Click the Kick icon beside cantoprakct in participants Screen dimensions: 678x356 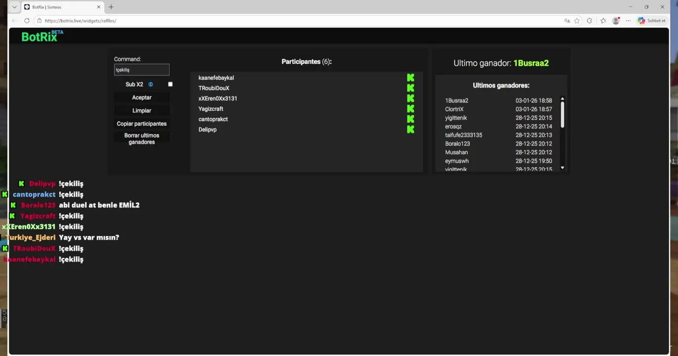(410, 119)
